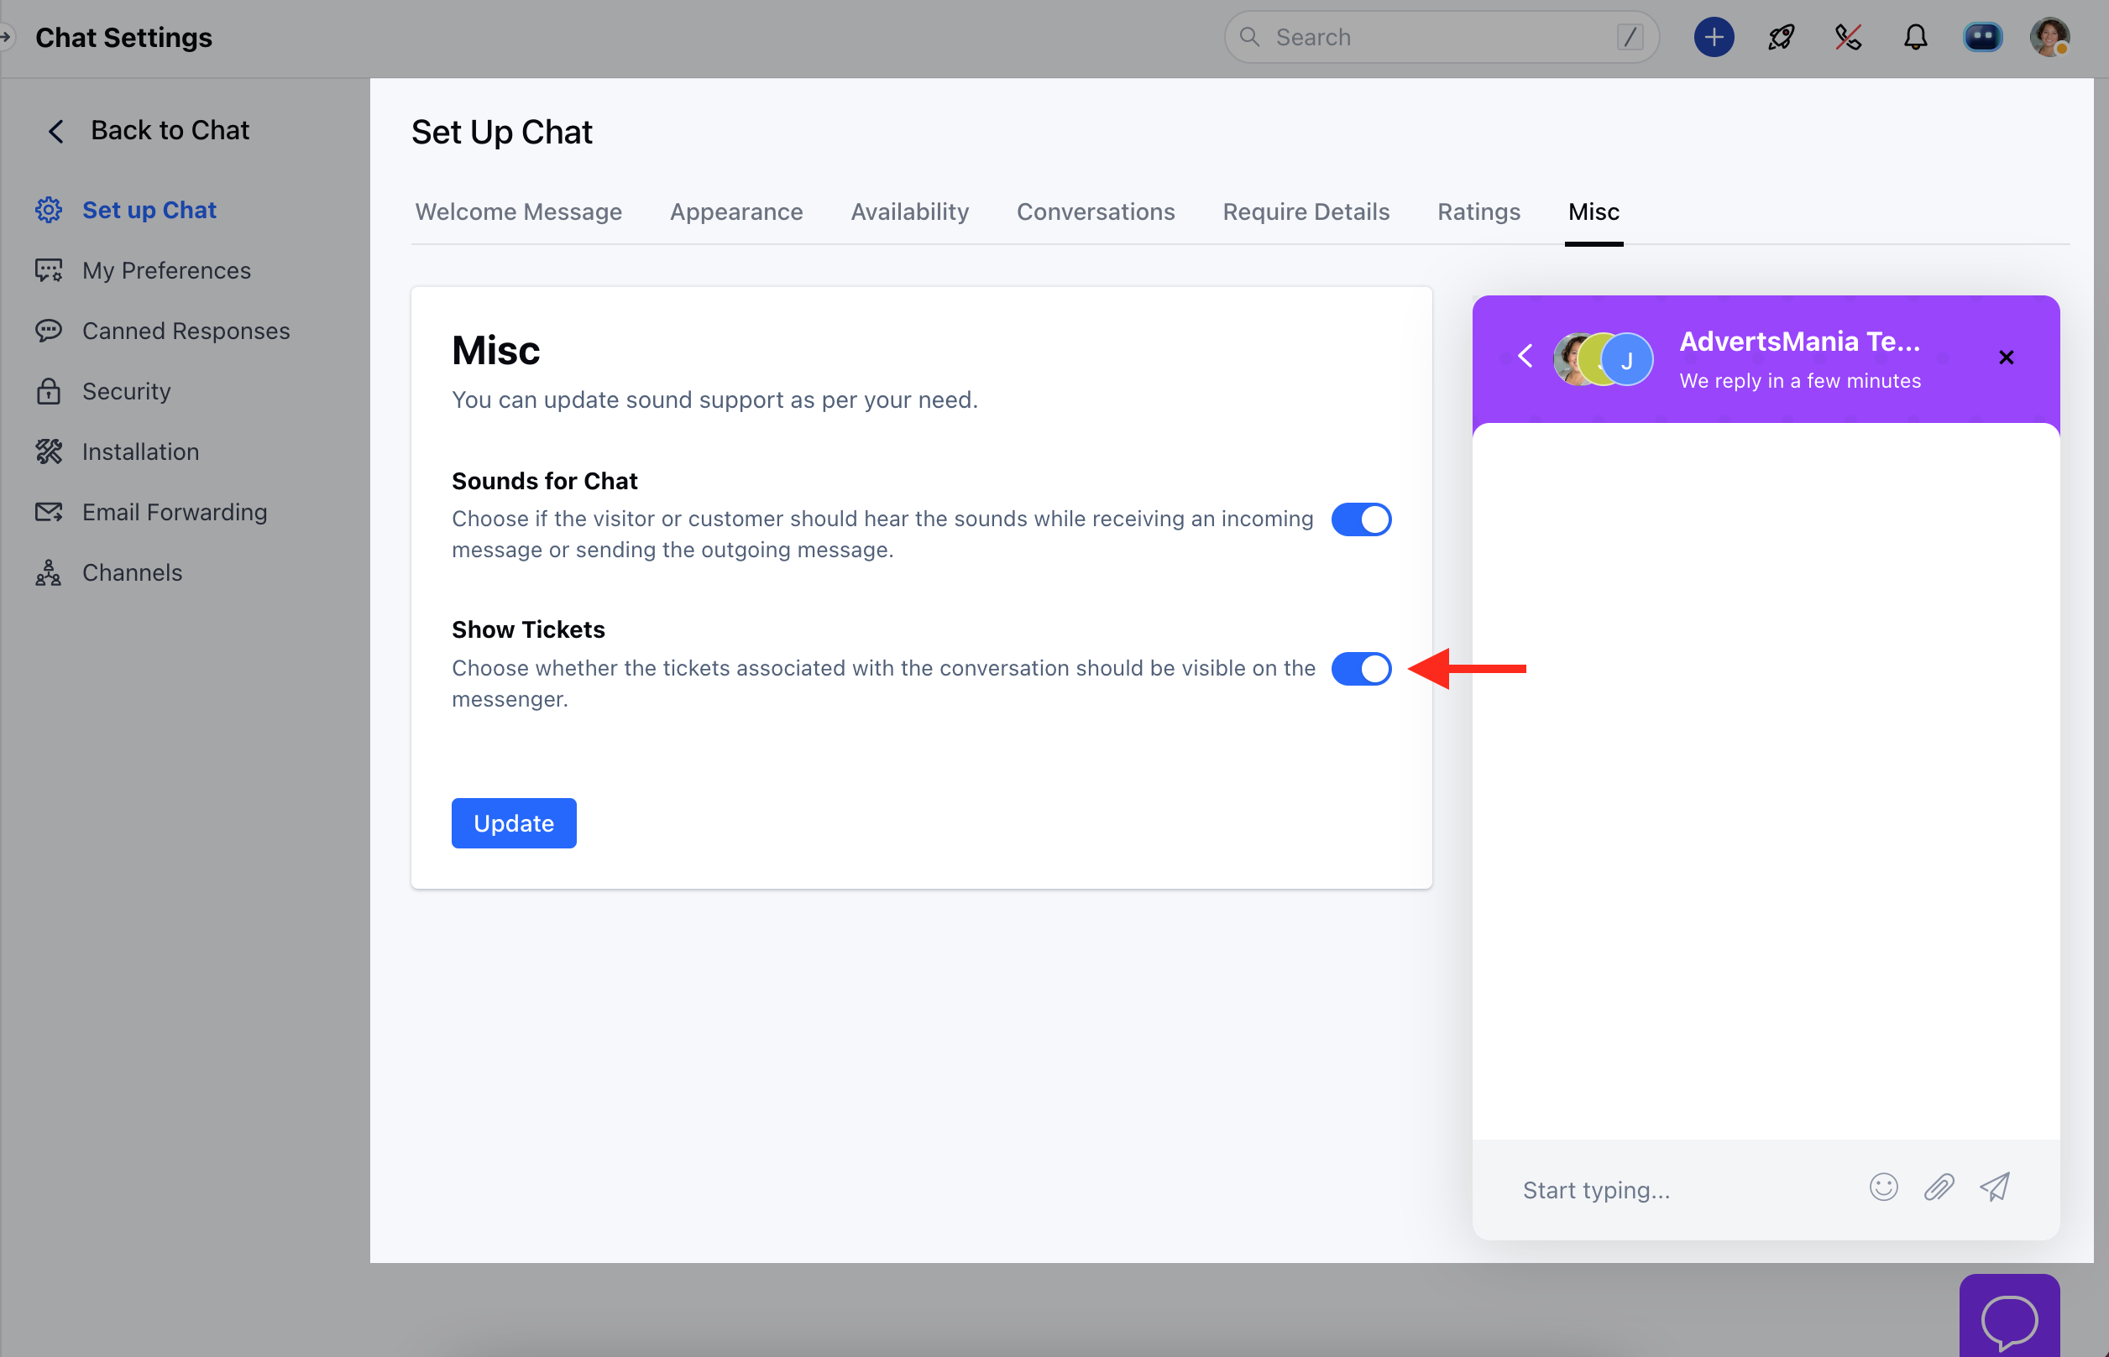This screenshot has height=1357, width=2109.
Task: Disable Sounds for Chat
Action: (1361, 519)
